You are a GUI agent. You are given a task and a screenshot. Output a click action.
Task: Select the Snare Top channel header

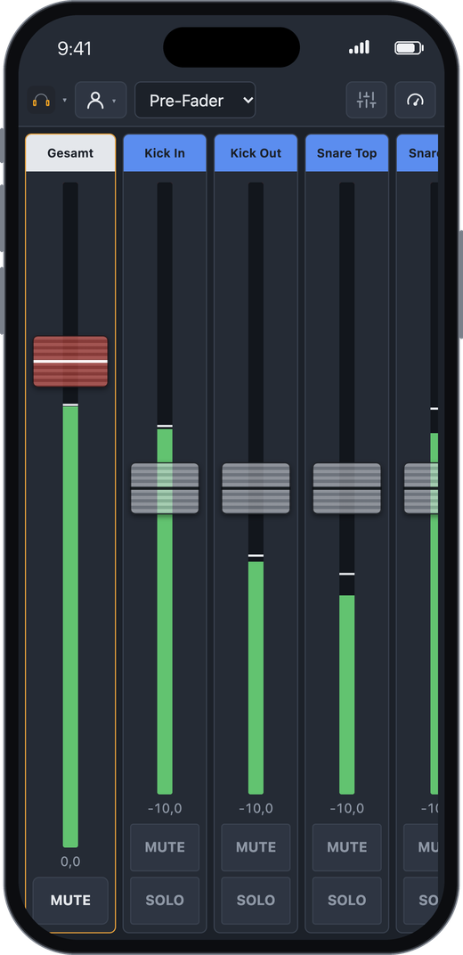pos(346,153)
